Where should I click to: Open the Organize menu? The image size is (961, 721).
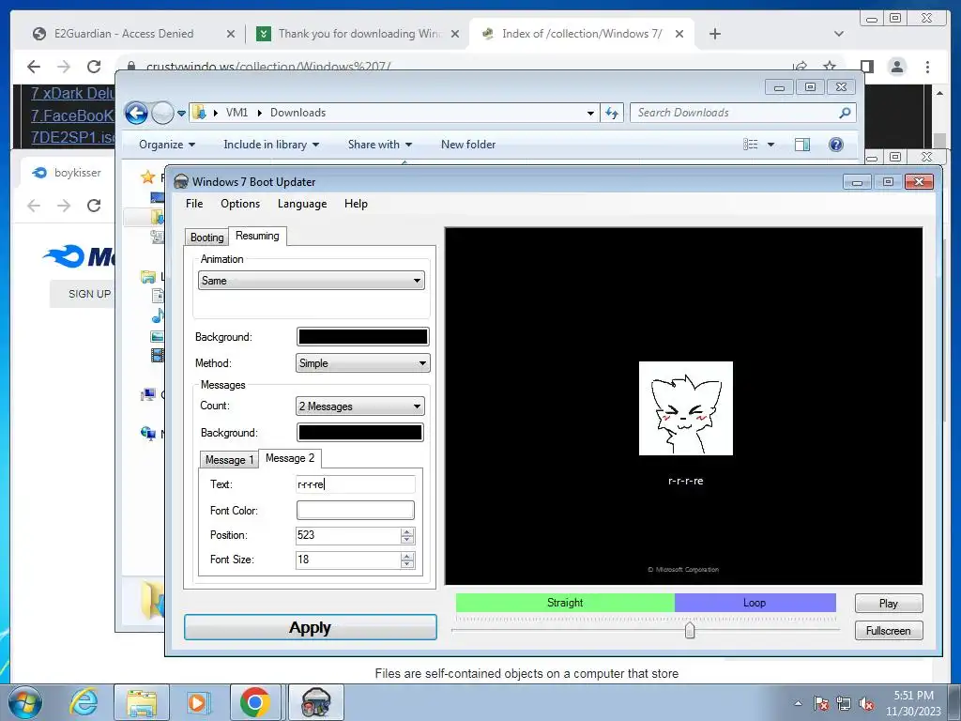tap(167, 145)
